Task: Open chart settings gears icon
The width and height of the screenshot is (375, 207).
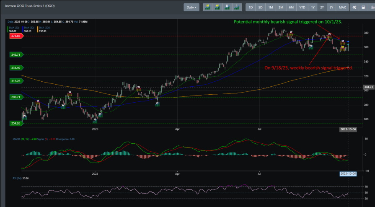Action: (354, 8)
